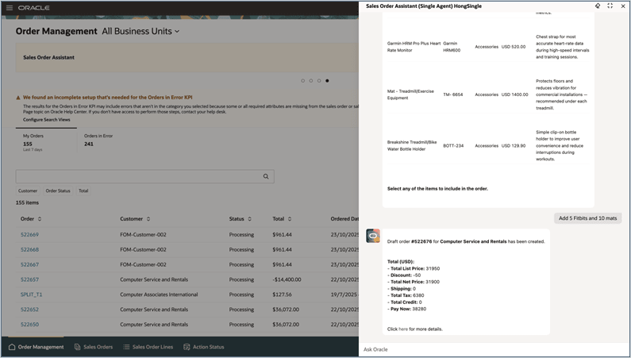Select second carousel dot

click(311, 81)
